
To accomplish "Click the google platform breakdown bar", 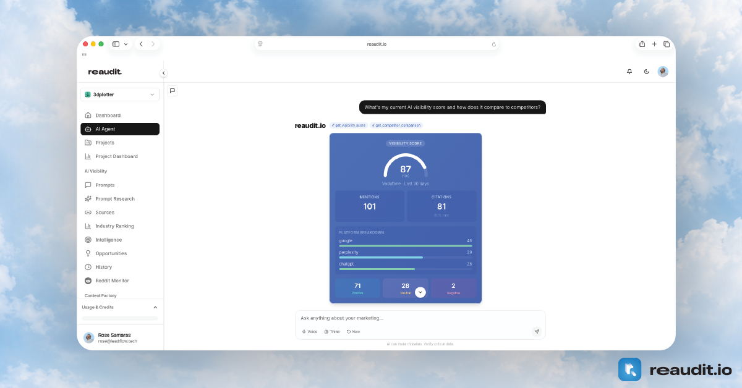I will coord(406,246).
